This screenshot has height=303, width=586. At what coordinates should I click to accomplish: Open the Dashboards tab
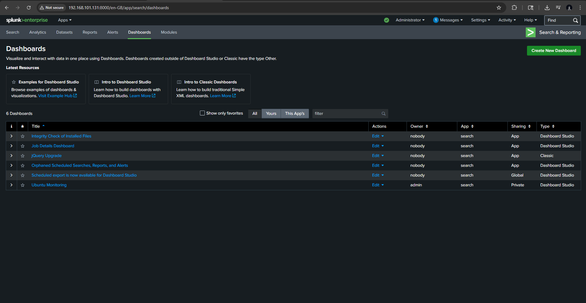139,32
